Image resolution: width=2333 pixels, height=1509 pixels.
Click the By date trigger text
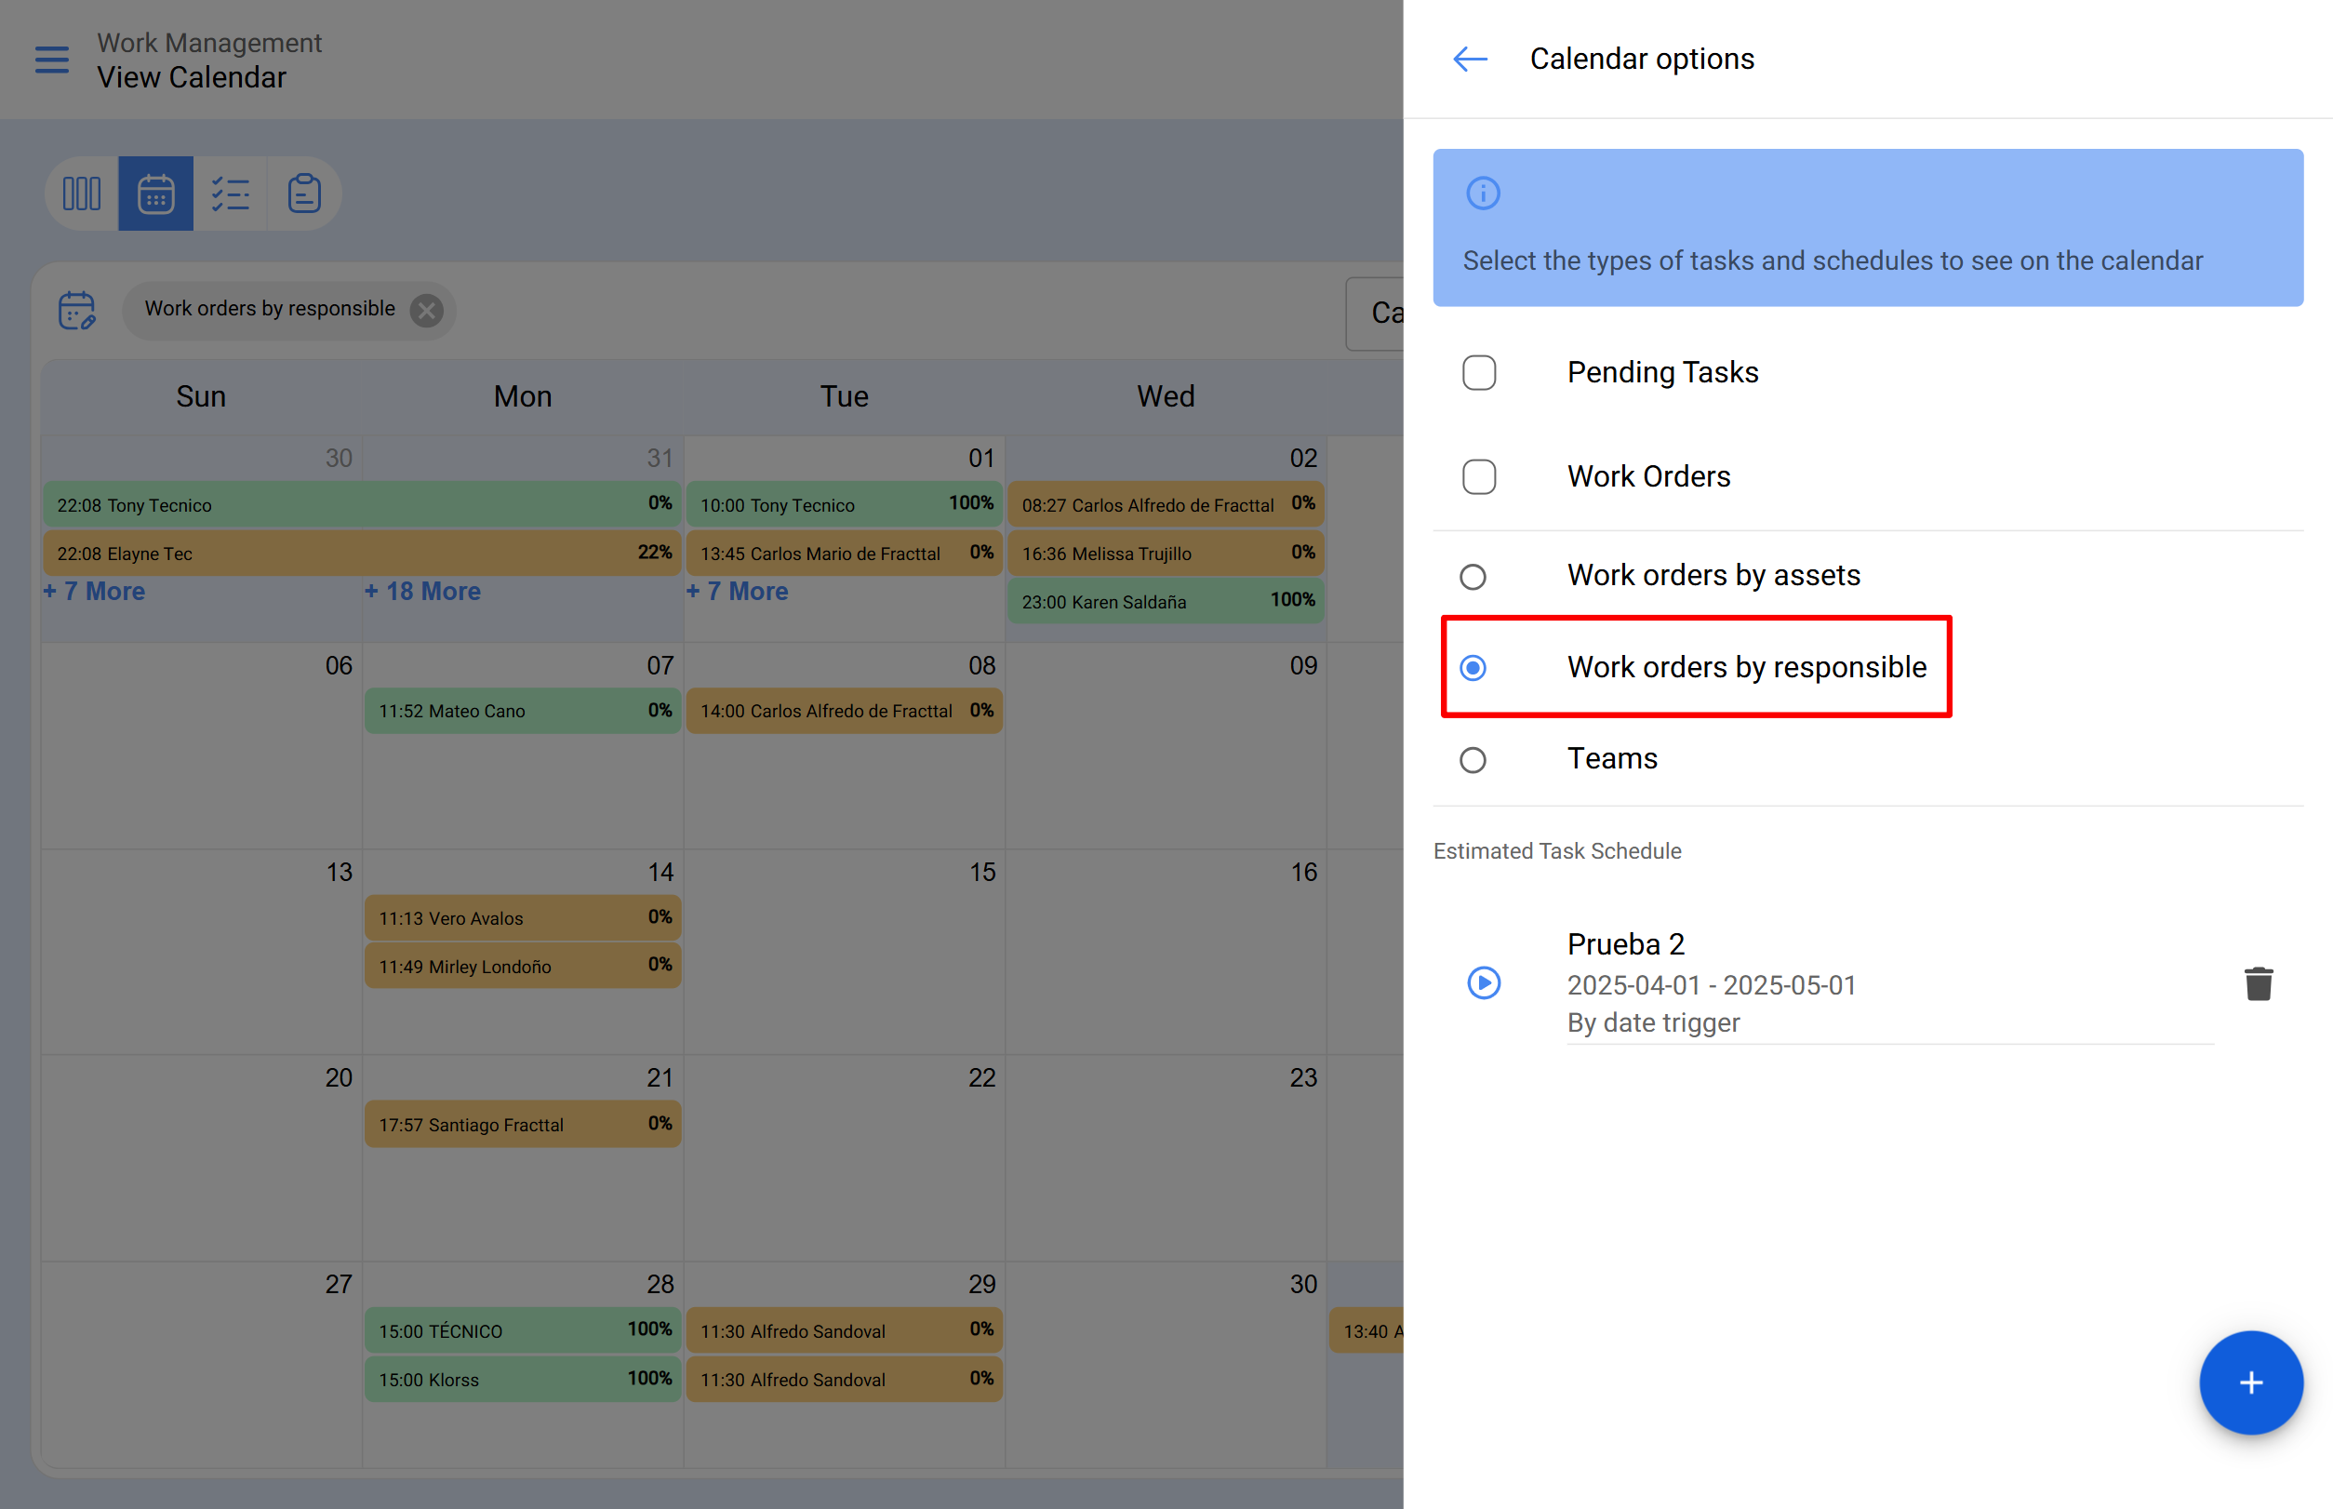point(1653,1023)
